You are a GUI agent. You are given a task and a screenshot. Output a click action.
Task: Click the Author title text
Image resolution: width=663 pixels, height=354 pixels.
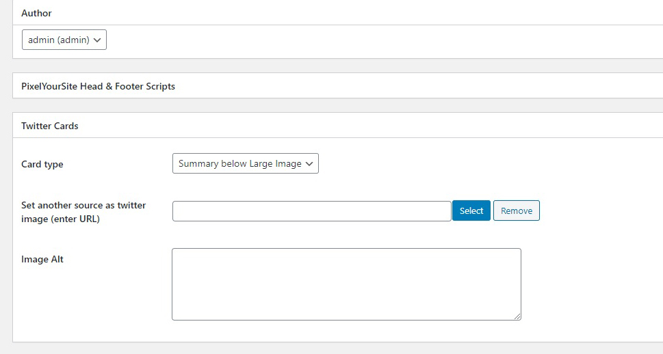click(x=36, y=13)
